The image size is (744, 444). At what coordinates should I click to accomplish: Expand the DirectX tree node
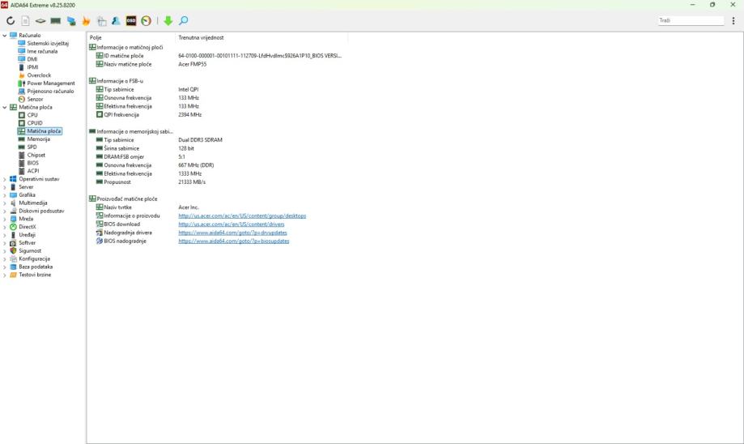(x=5, y=227)
